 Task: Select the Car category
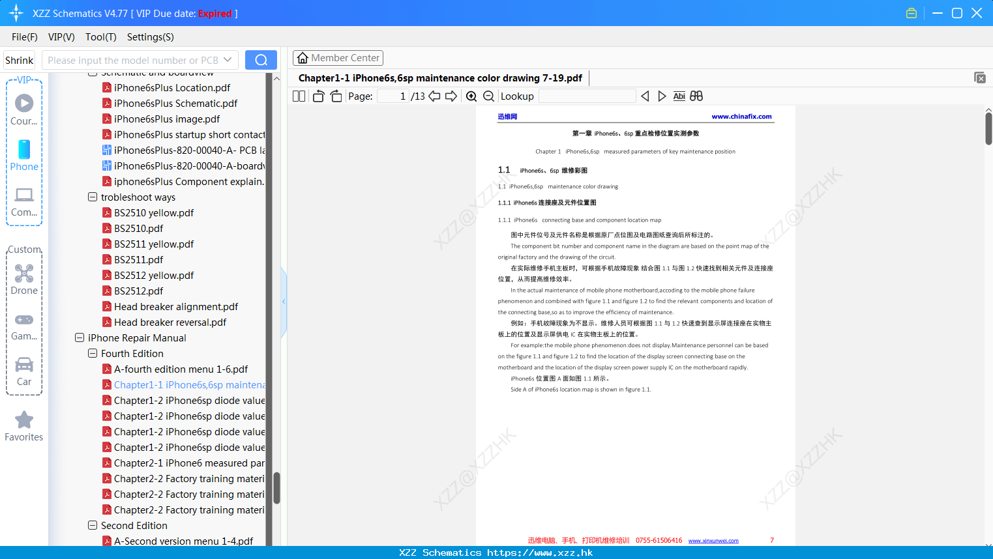pos(24,371)
